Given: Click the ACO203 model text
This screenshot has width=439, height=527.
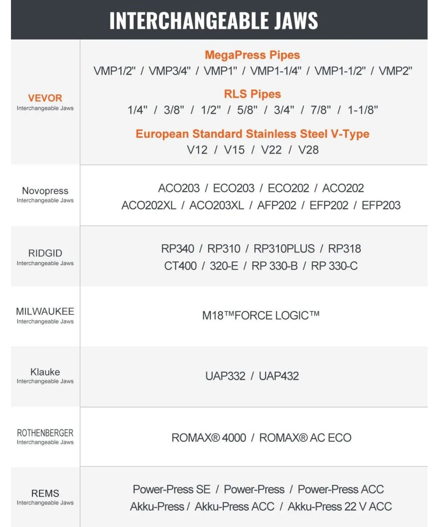Looking at the screenshot, I should (x=179, y=188).
